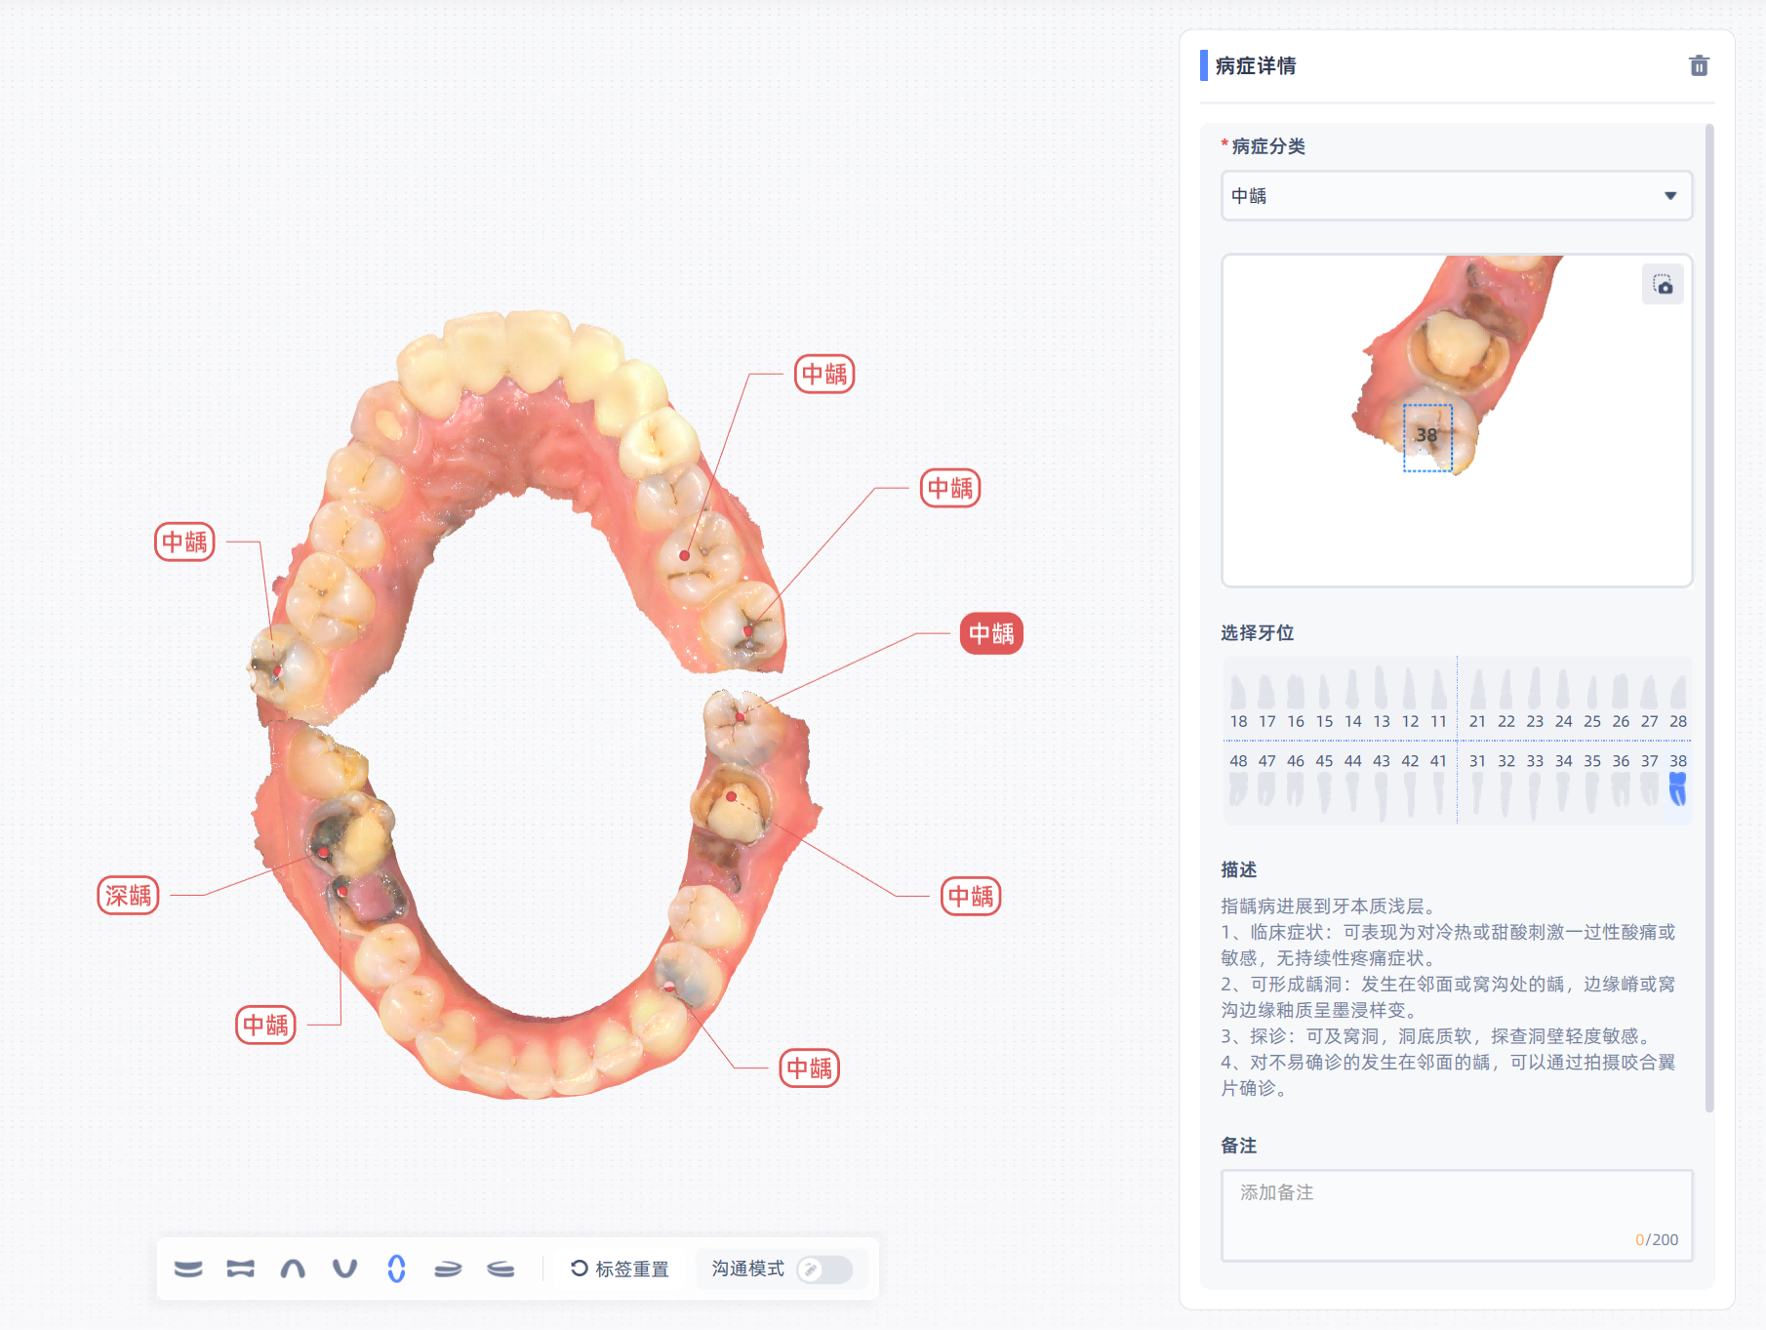Select tooth 44 in the tooth chart
The width and height of the screenshot is (1766, 1330).
1352,783
